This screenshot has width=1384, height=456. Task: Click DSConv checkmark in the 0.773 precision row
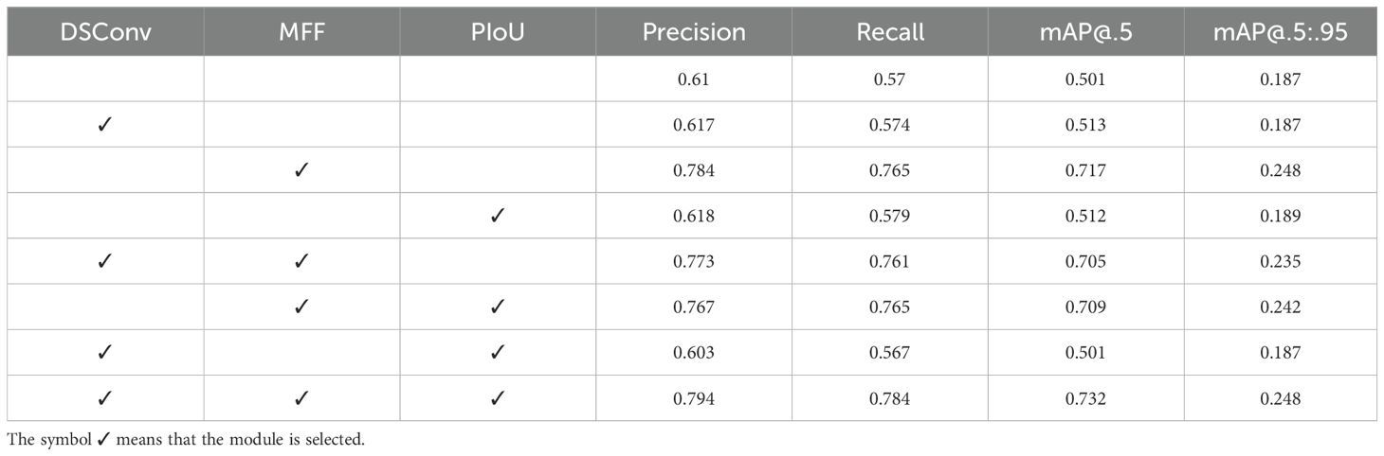coord(105,261)
